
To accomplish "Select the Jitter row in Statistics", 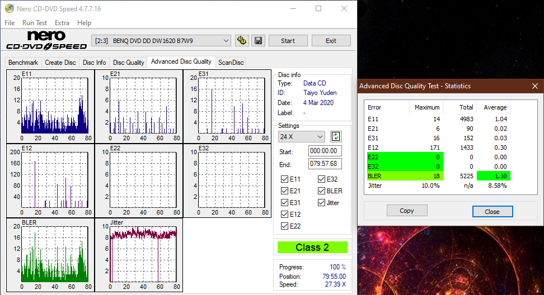I will 439,185.
